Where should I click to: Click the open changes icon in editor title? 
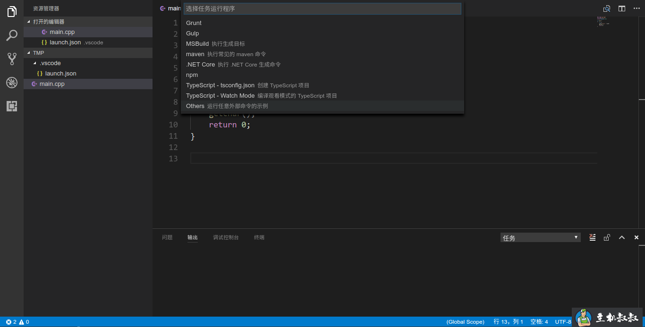point(607,8)
